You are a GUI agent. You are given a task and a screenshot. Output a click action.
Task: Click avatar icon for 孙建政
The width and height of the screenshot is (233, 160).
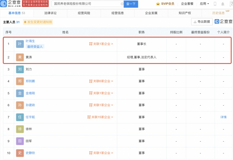coord(20,105)
